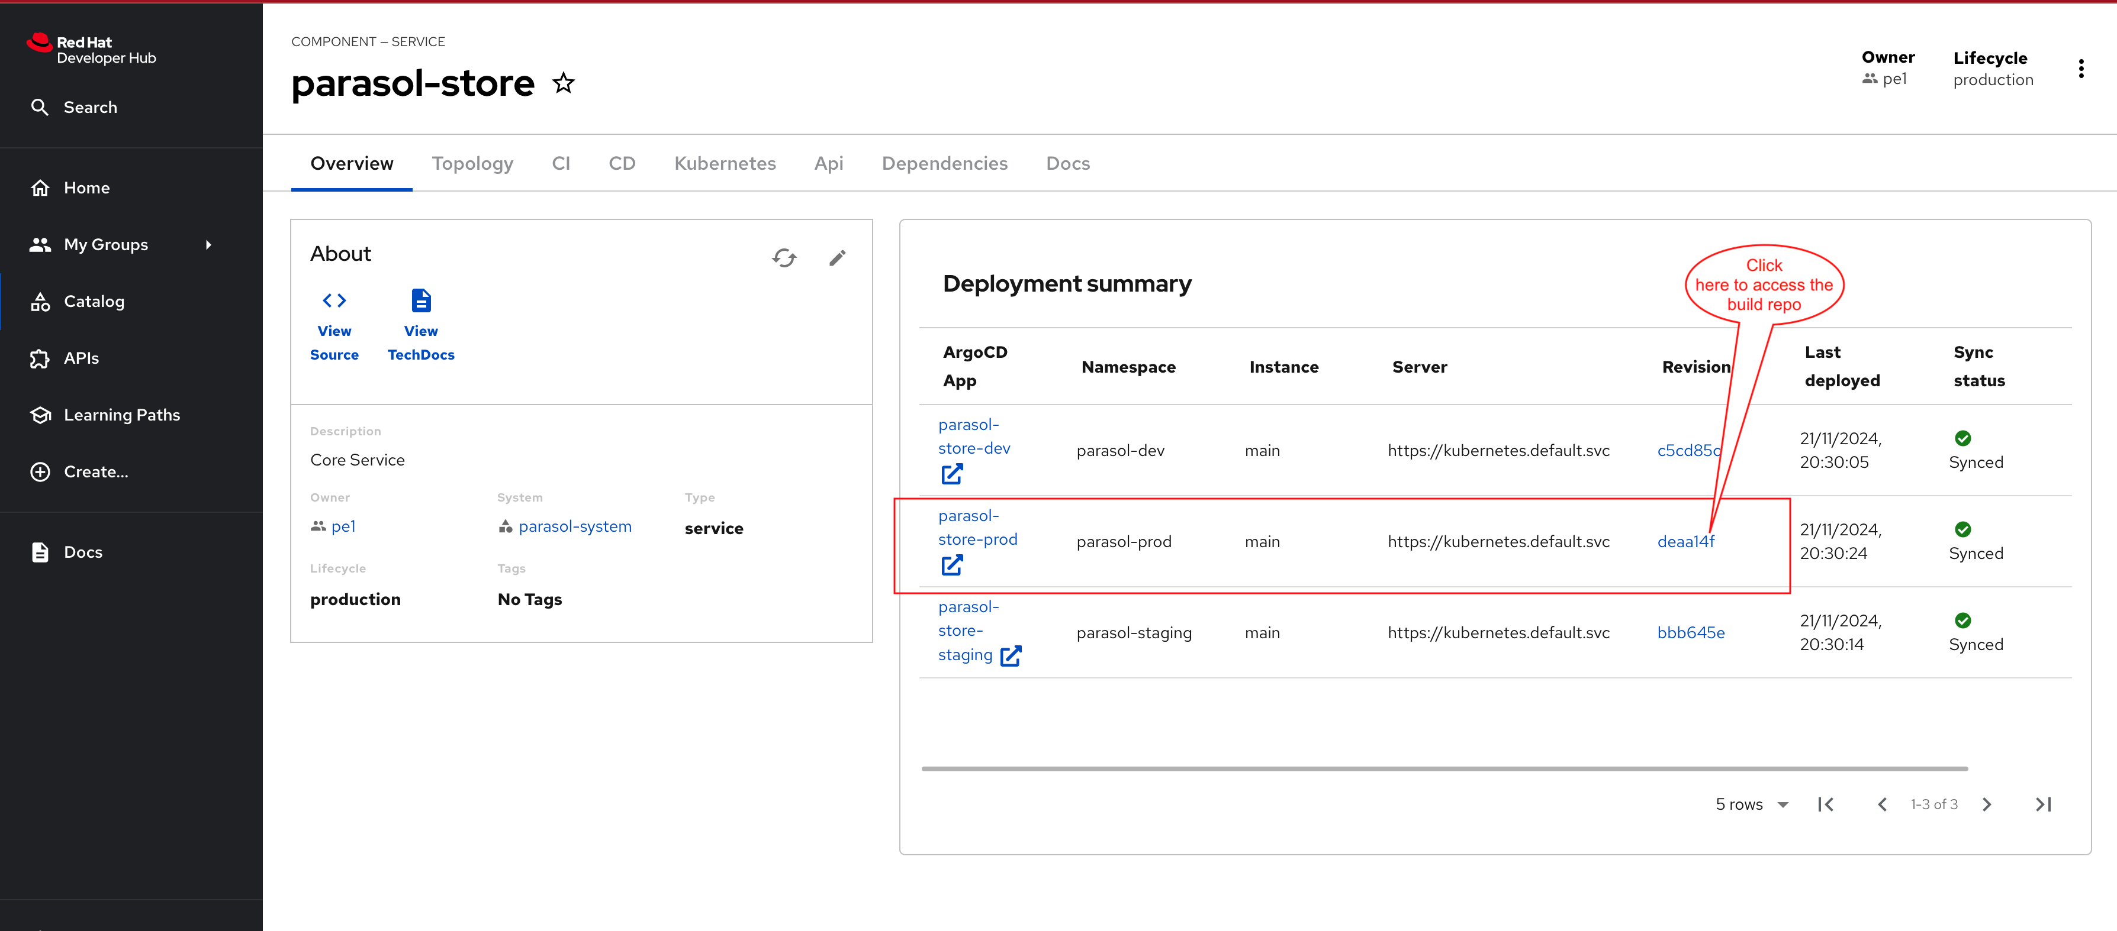2117x931 pixels.
Task: Star parasol-store as favorite
Action: coord(563,83)
